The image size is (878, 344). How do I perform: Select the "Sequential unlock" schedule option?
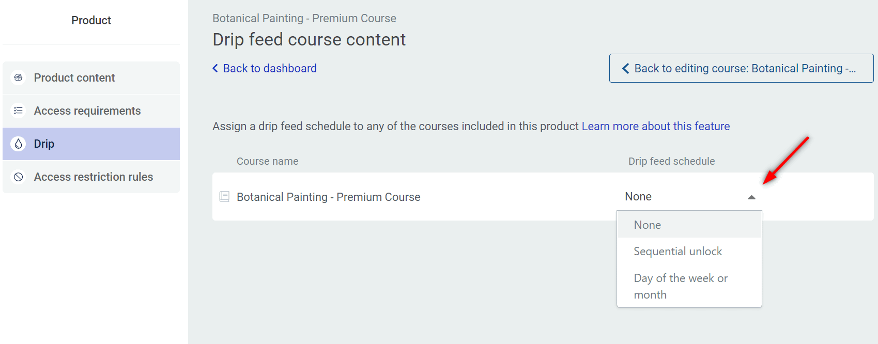click(x=677, y=252)
